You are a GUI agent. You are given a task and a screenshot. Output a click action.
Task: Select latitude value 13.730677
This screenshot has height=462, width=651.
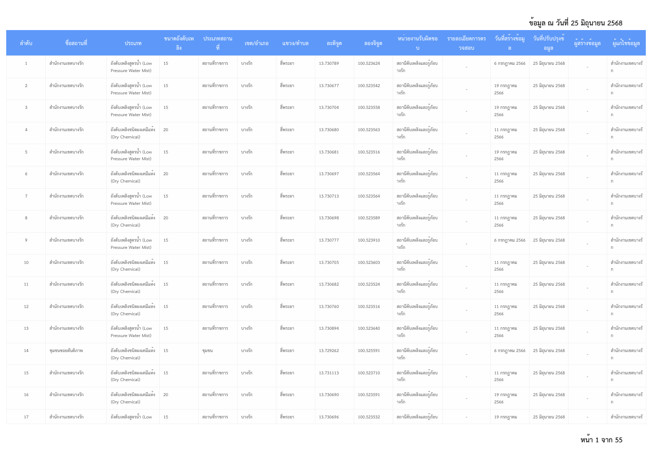coord(329,86)
